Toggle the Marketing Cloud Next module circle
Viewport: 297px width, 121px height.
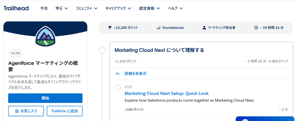click(x=102, y=50)
